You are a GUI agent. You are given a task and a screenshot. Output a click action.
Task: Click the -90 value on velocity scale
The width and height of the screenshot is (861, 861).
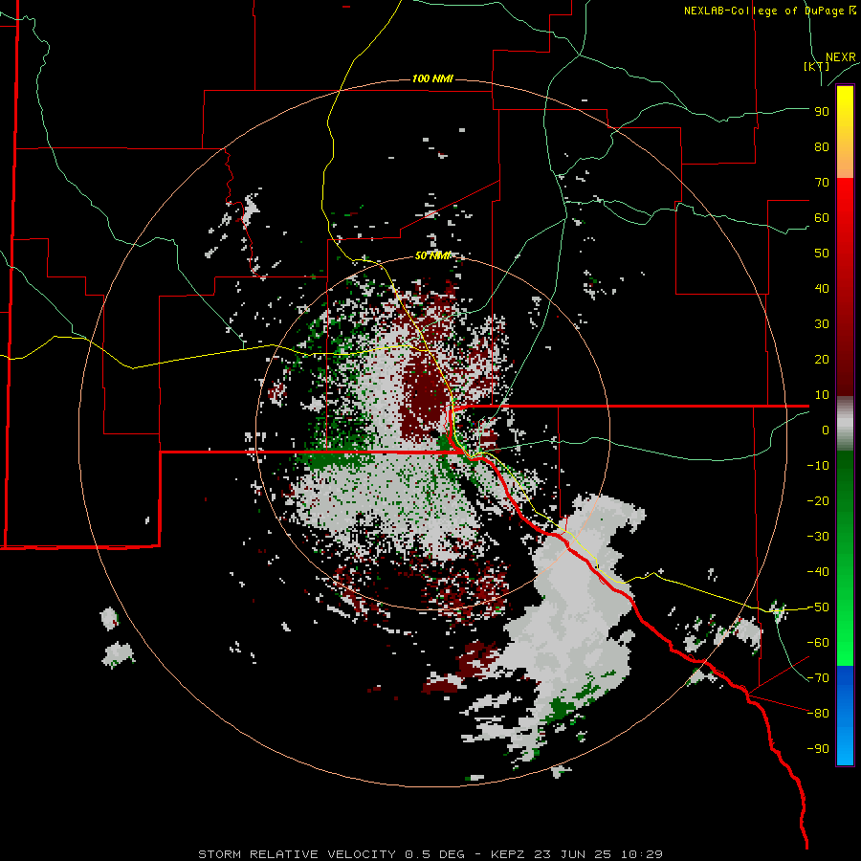(x=818, y=748)
